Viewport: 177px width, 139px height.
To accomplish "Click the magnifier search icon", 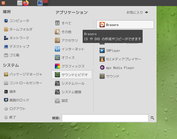I will 152,118.
